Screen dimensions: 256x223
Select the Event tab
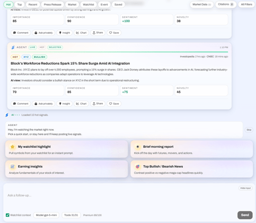[104, 4]
